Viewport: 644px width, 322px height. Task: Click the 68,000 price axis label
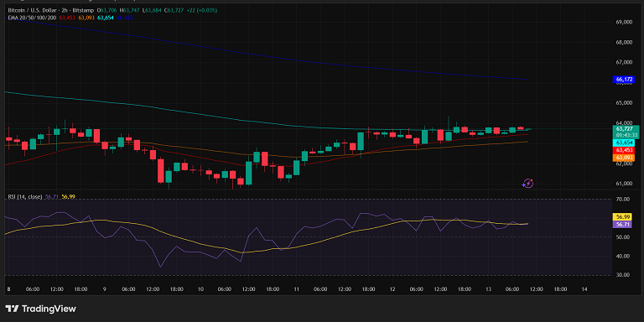click(x=624, y=42)
